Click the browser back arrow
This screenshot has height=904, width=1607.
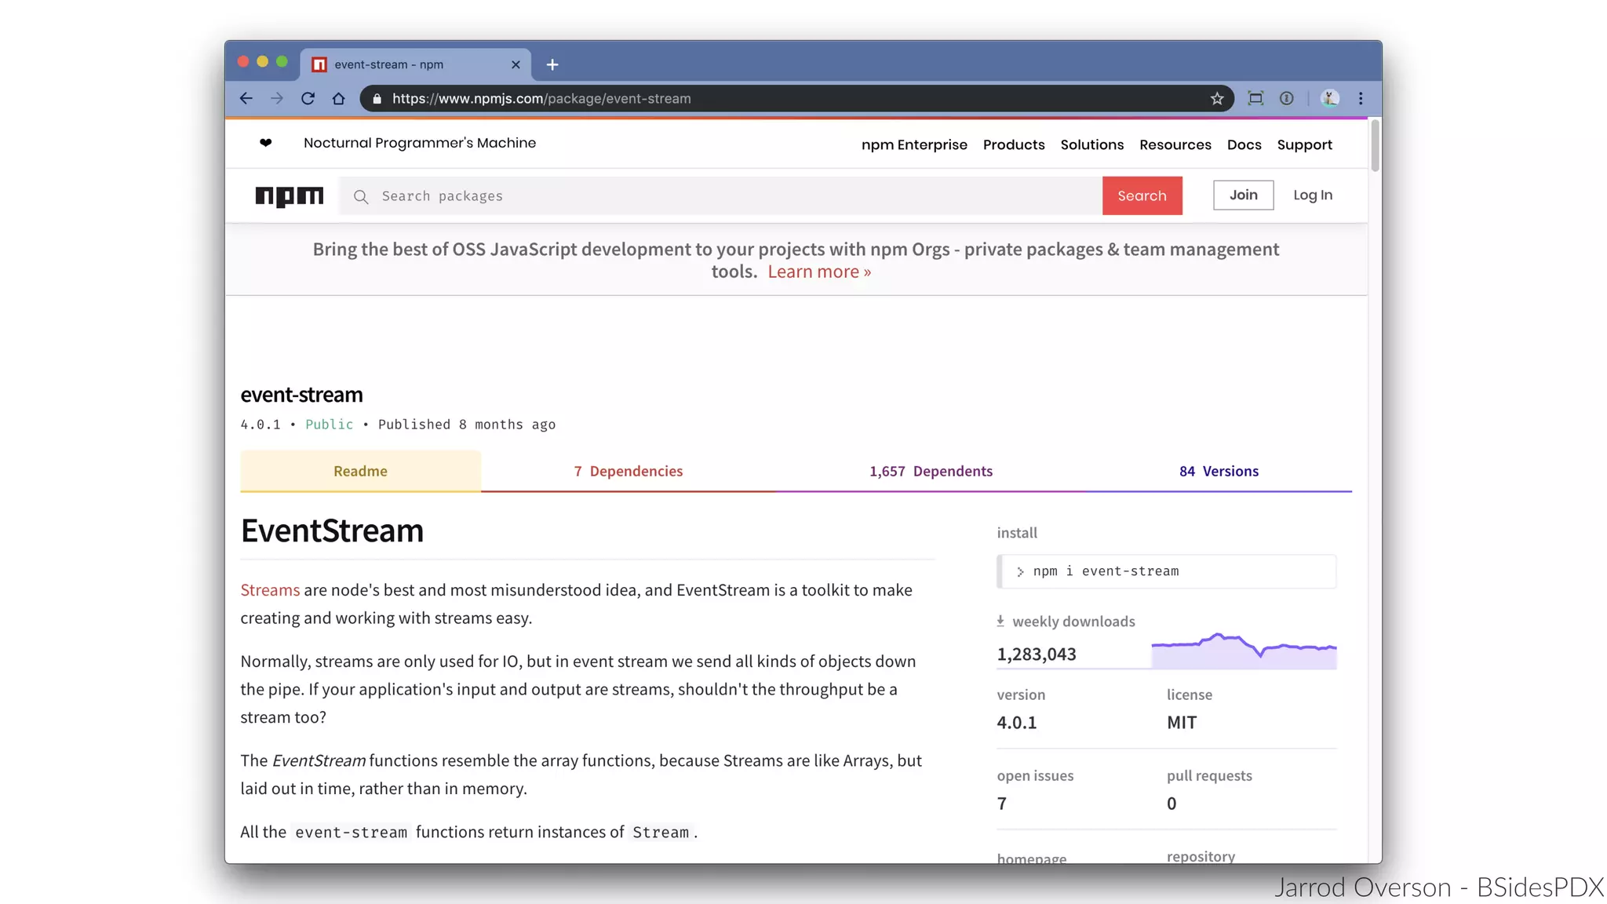pyautogui.click(x=246, y=99)
